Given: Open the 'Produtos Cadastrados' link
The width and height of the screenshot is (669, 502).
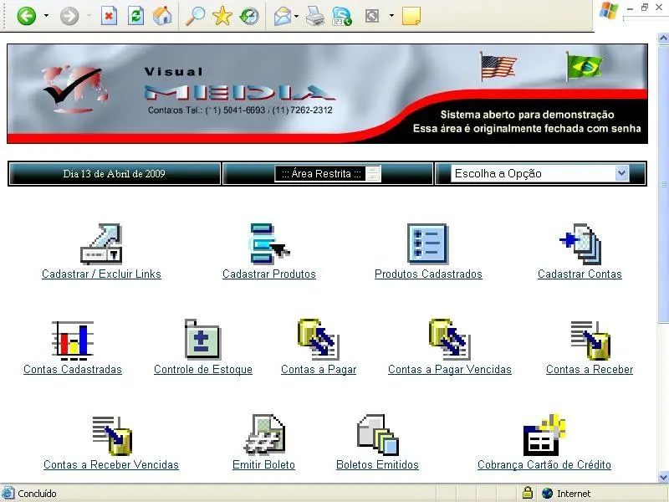Looking at the screenshot, I should point(428,274).
